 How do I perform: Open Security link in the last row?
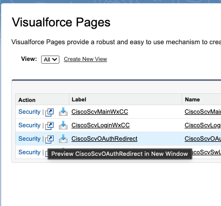[x=29, y=152]
